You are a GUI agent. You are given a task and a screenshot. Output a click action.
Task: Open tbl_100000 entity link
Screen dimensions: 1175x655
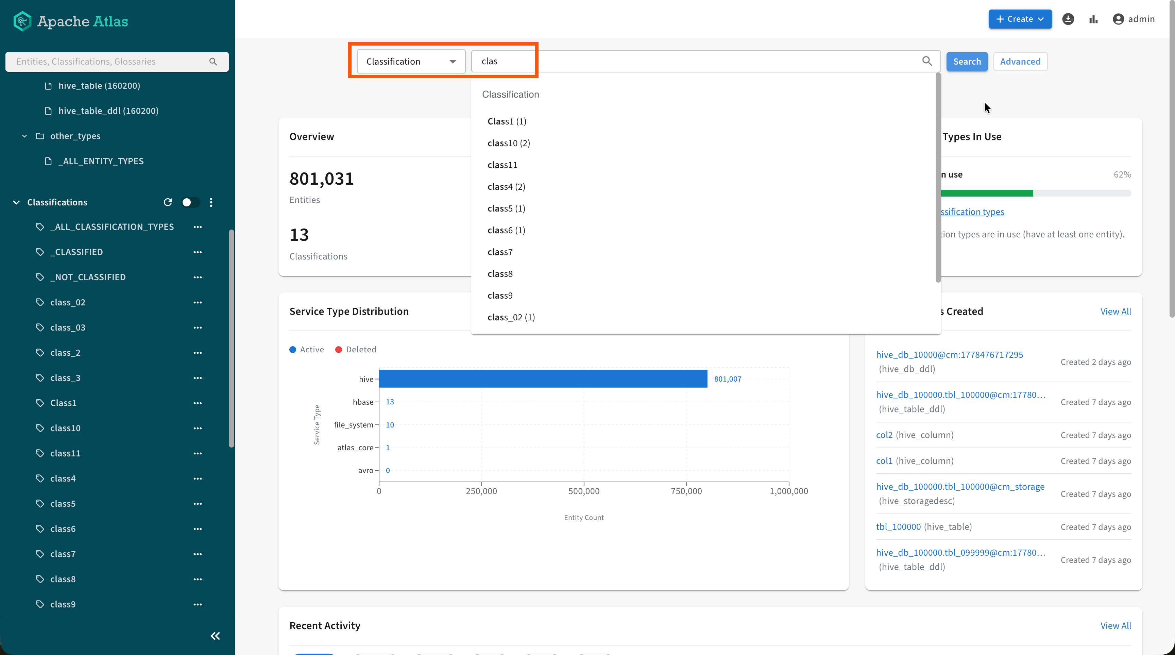tap(898, 527)
